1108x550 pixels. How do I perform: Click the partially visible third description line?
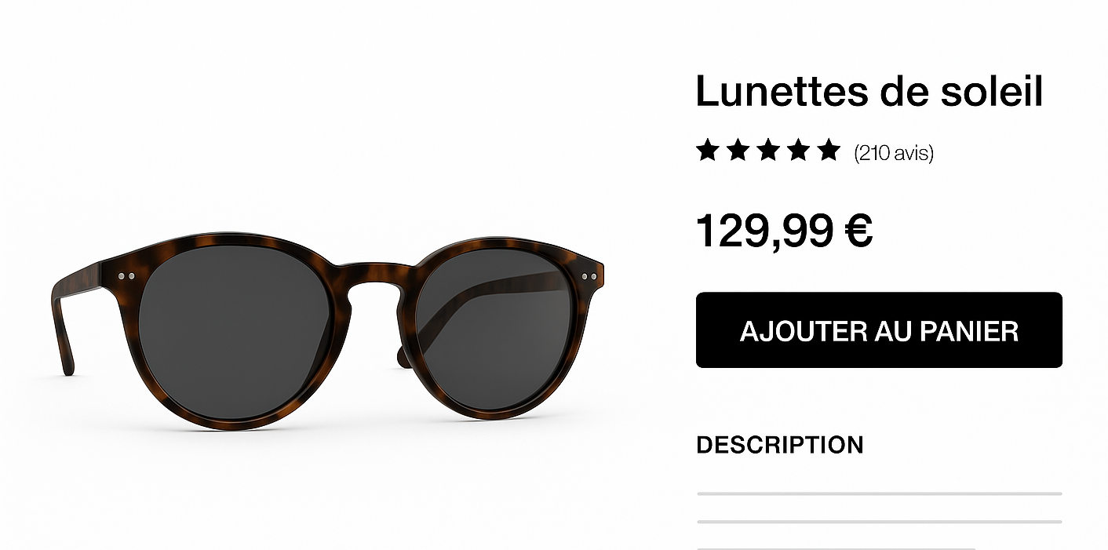coord(836,548)
